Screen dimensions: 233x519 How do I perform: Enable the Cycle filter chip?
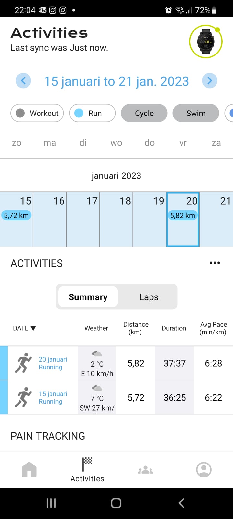(x=144, y=113)
